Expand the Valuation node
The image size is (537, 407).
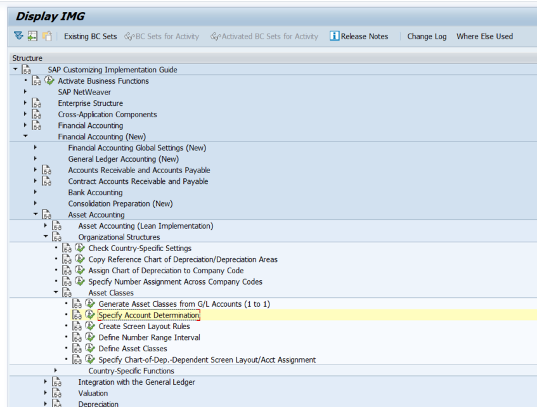coord(45,392)
